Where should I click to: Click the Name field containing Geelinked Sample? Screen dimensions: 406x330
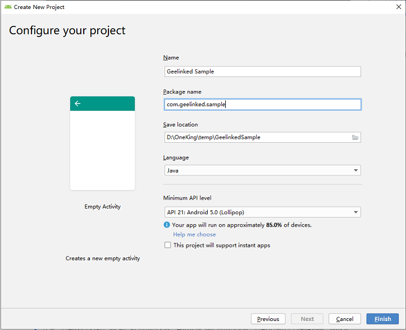pyautogui.click(x=262, y=71)
